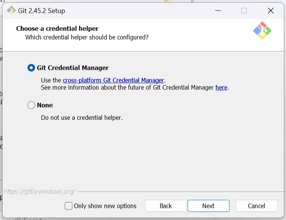This screenshot has width=286, height=220.
Task: Click the gitforwindows.org URL text
Action: pos(40,192)
